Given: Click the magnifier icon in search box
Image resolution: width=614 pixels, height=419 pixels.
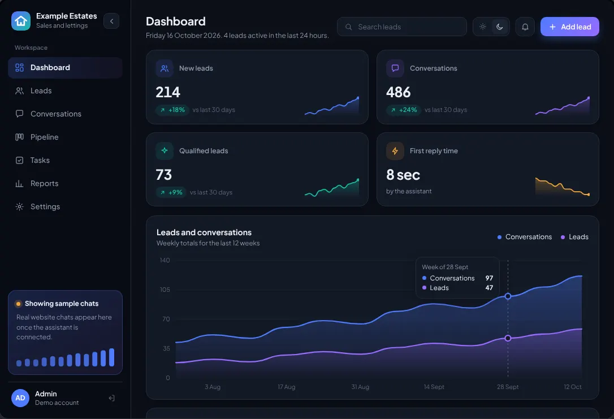Looking at the screenshot, I should pyautogui.click(x=348, y=27).
